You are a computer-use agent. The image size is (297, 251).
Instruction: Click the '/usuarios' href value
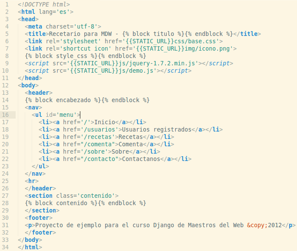tap(99, 129)
